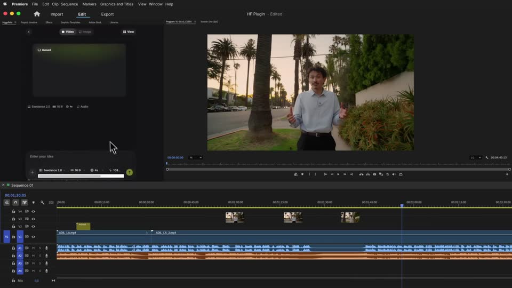This screenshot has width=512, height=288.
Task: Enable voice-over record on track A3
Action: click(x=46, y=263)
